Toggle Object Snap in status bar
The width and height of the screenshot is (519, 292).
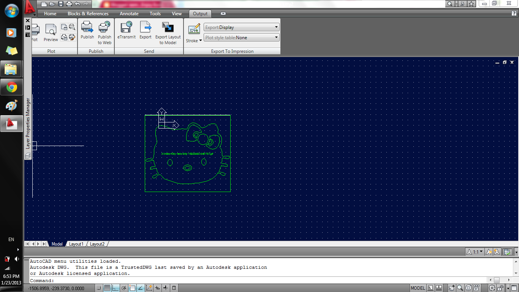click(132, 288)
